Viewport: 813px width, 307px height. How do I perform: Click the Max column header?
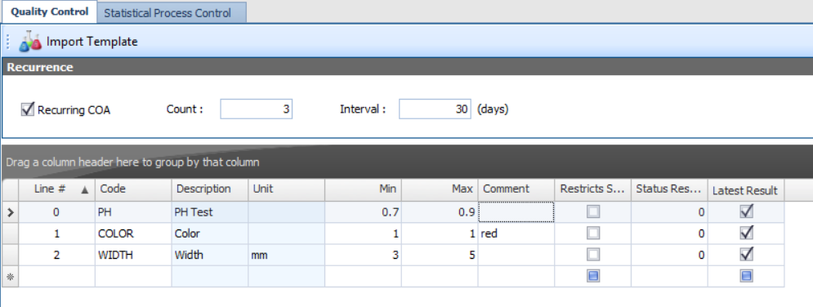click(x=440, y=189)
